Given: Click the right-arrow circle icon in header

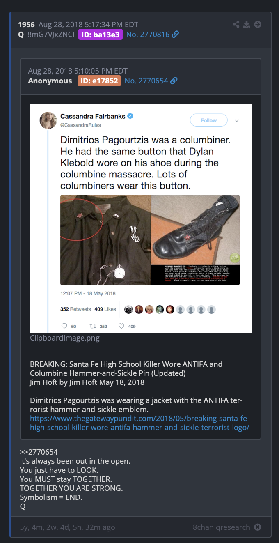Looking at the screenshot, I should (x=258, y=24).
